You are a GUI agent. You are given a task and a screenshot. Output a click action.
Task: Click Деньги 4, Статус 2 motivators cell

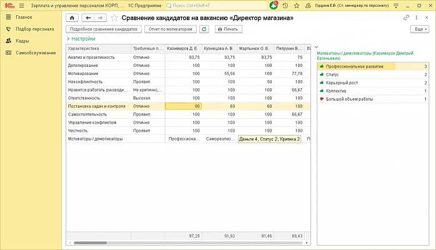[x=269, y=139]
